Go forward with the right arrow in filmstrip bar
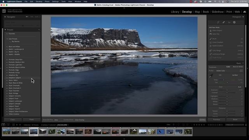 click(x=20, y=125)
